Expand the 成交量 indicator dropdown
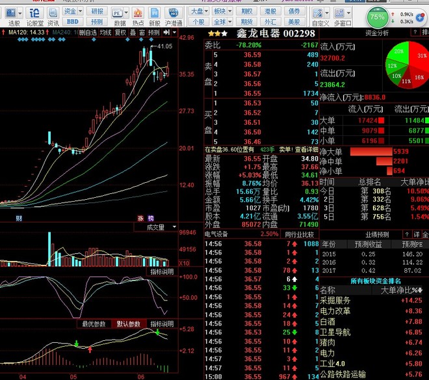Screen dimensions: 429x380 click(174, 227)
